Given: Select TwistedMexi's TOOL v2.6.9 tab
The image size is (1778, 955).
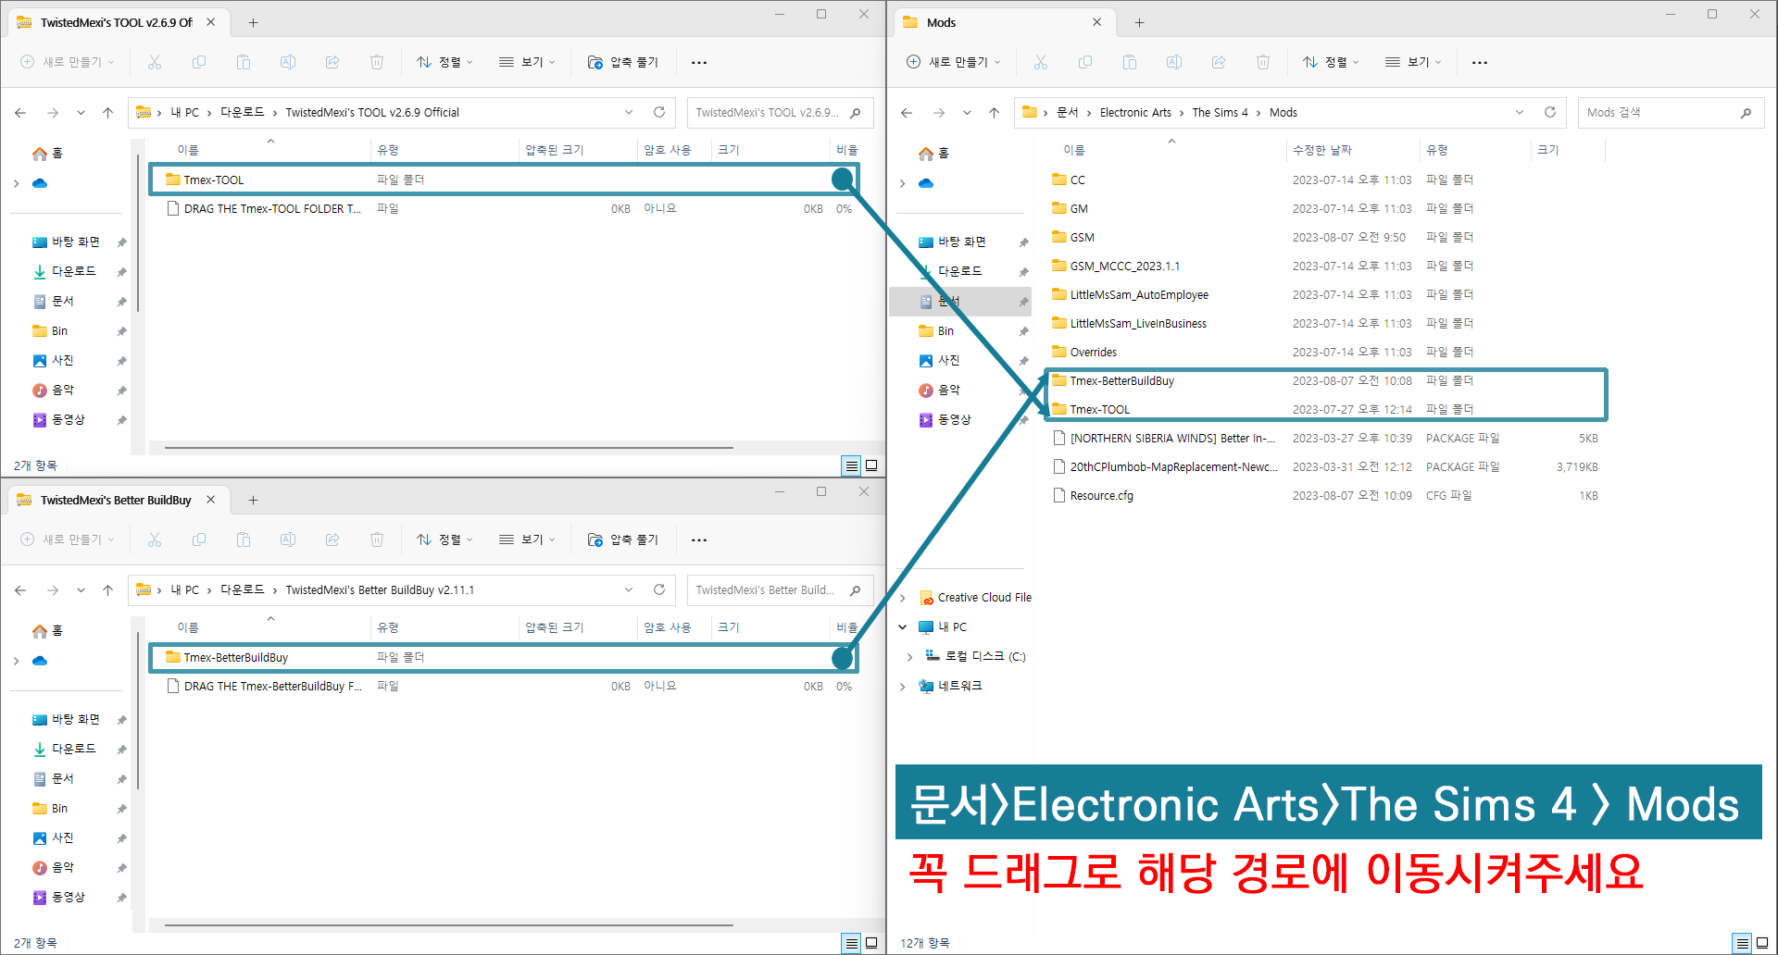Looking at the screenshot, I should 117,22.
